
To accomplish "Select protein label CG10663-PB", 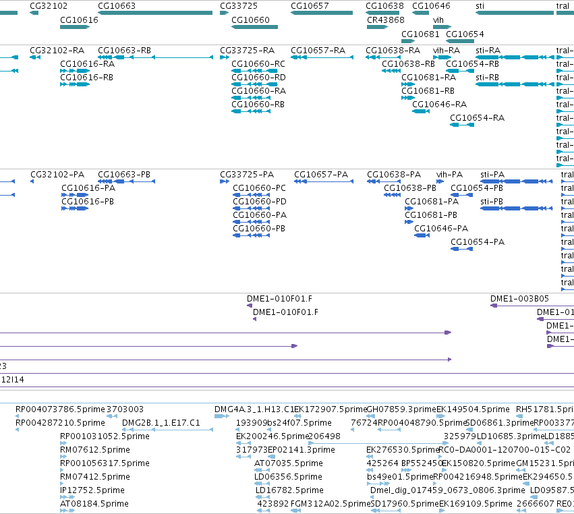I will pos(124,174).
